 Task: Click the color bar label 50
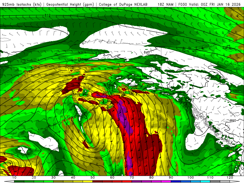[93, 178]
